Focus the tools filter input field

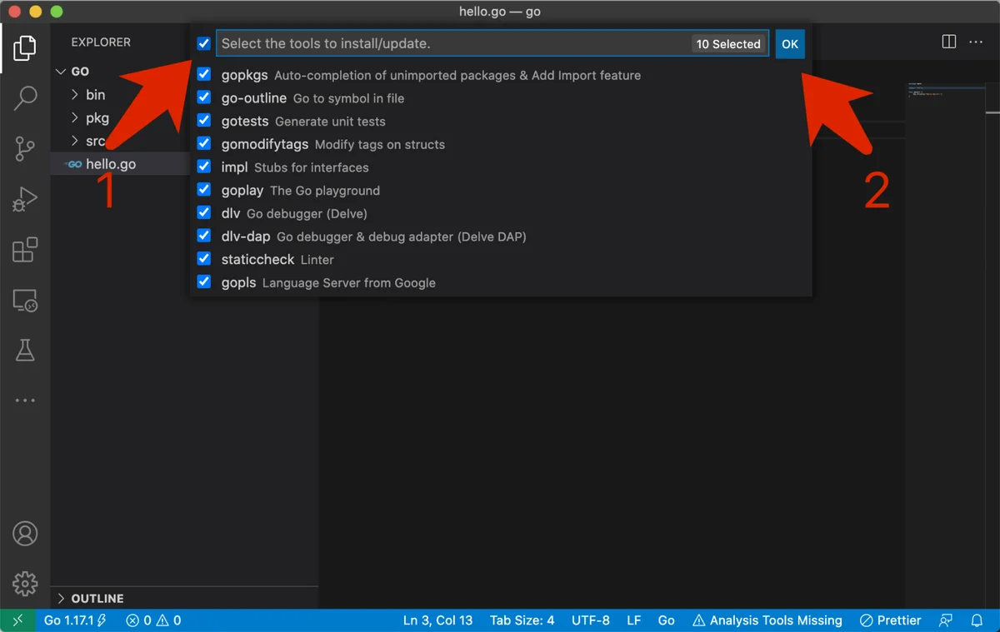(492, 44)
